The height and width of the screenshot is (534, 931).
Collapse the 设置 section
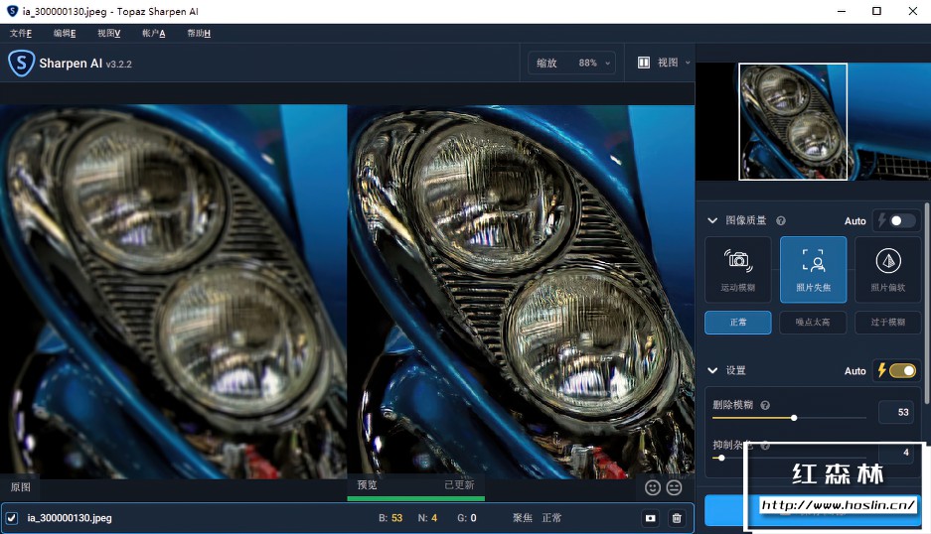712,370
